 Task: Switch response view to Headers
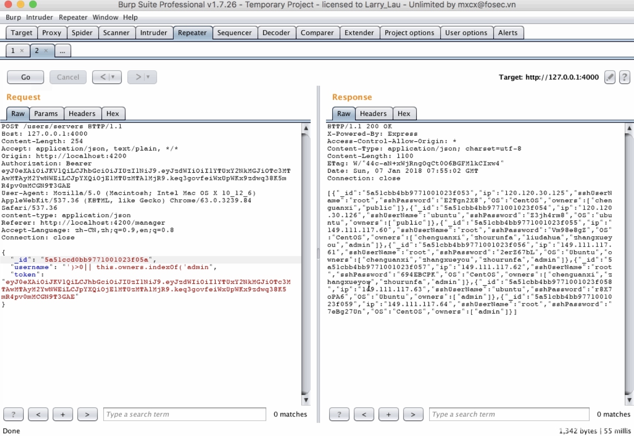click(373, 114)
